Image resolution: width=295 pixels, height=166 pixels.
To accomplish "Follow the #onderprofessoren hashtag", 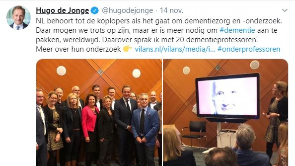I will point(249,49).
